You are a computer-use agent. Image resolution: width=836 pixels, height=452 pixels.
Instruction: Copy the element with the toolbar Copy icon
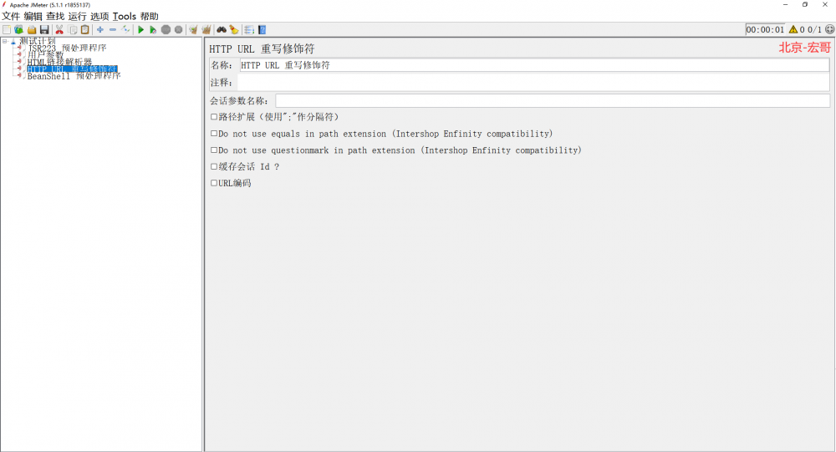73,30
